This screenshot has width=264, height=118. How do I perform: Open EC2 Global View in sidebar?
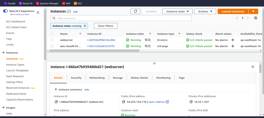(16, 27)
